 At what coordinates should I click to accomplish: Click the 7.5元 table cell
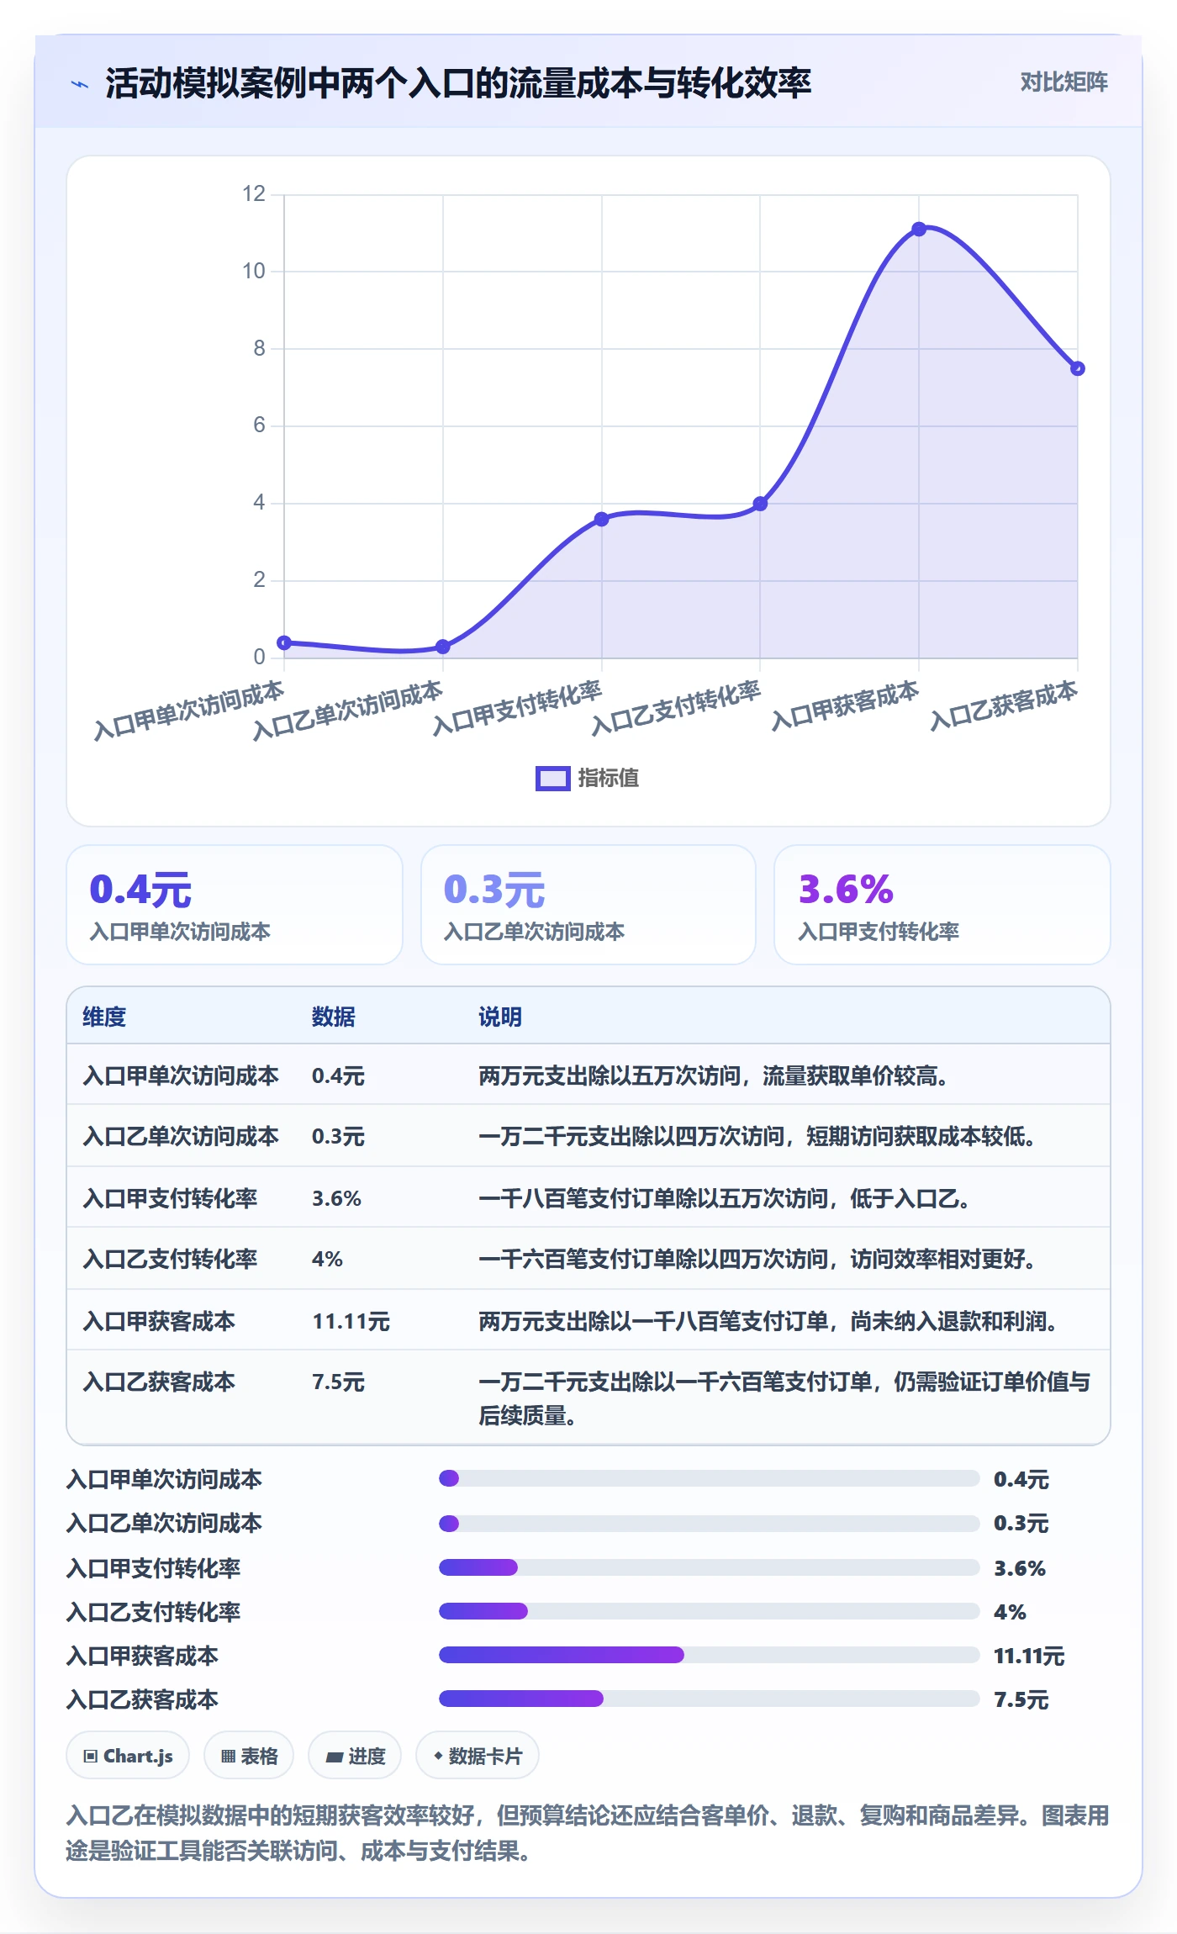pyautogui.click(x=338, y=1382)
